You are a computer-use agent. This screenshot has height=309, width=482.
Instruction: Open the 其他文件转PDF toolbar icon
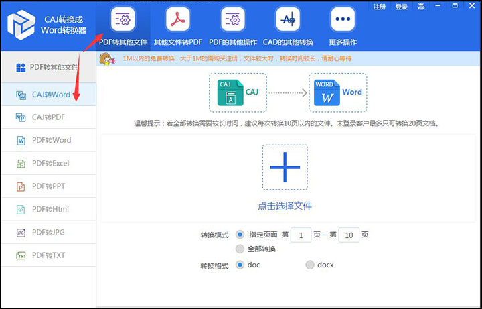[177, 19]
